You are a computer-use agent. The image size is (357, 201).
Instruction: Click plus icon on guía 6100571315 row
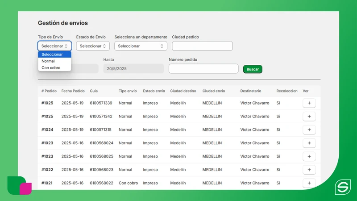(x=309, y=130)
